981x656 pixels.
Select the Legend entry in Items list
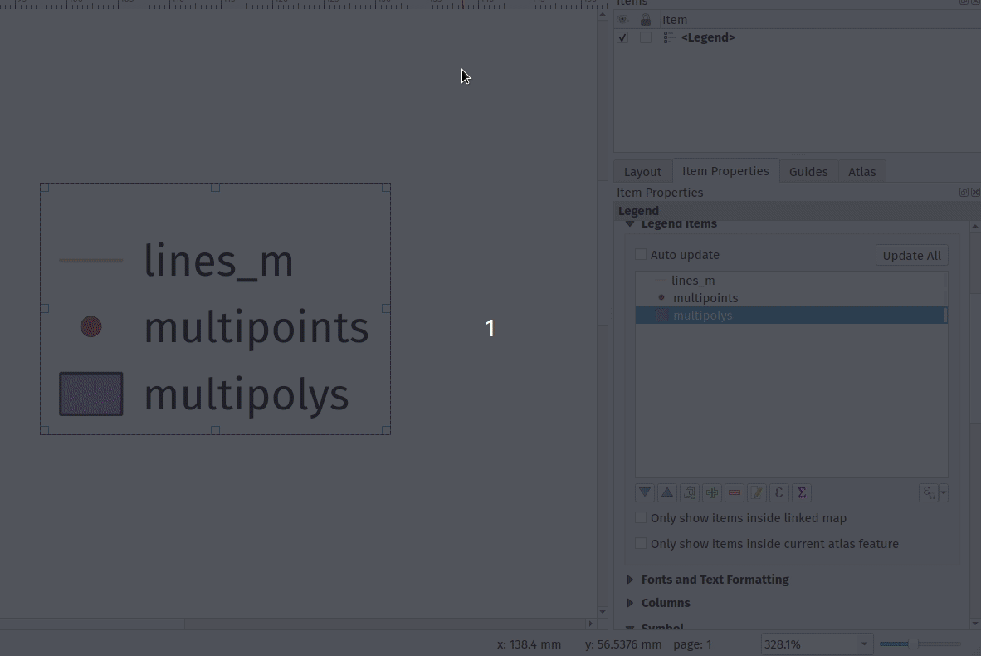(x=707, y=38)
